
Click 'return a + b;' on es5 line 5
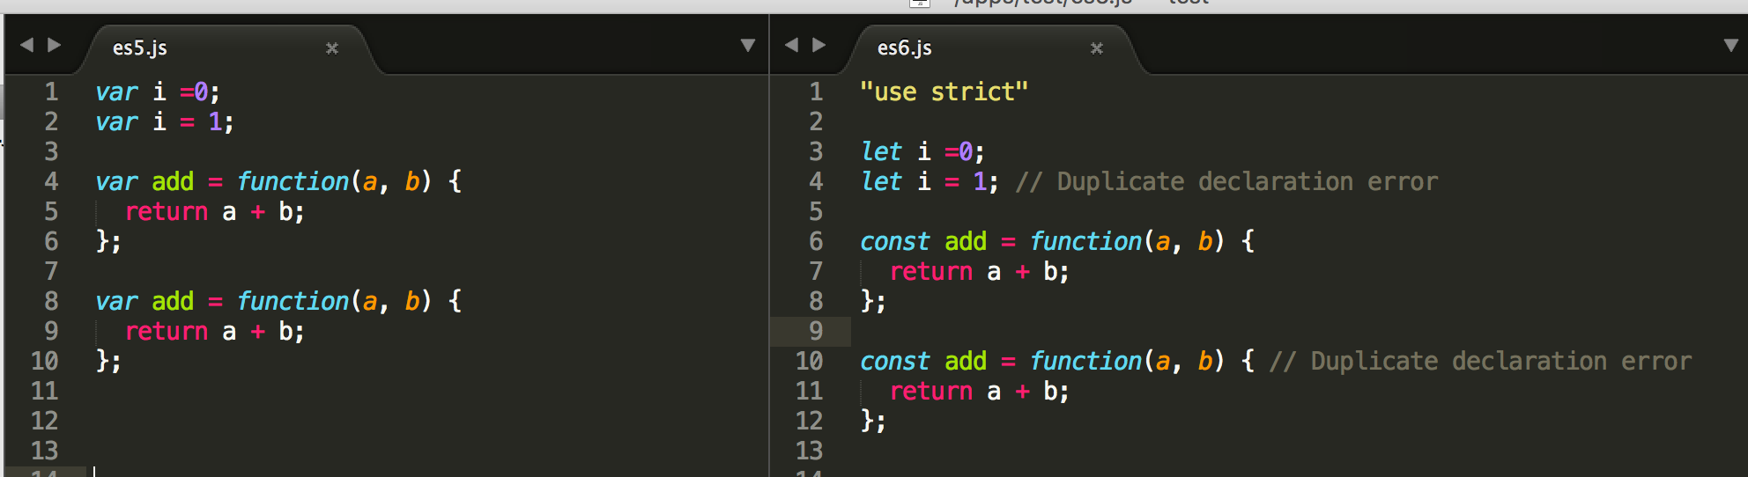tap(214, 211)
